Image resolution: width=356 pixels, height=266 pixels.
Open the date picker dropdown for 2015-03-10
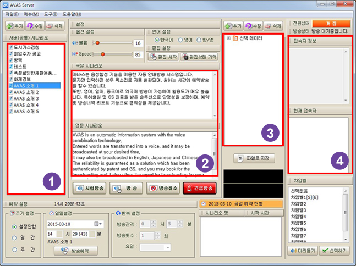tap(98, 224)
